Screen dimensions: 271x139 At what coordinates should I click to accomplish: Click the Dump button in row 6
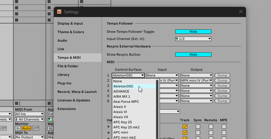[222, 101]
